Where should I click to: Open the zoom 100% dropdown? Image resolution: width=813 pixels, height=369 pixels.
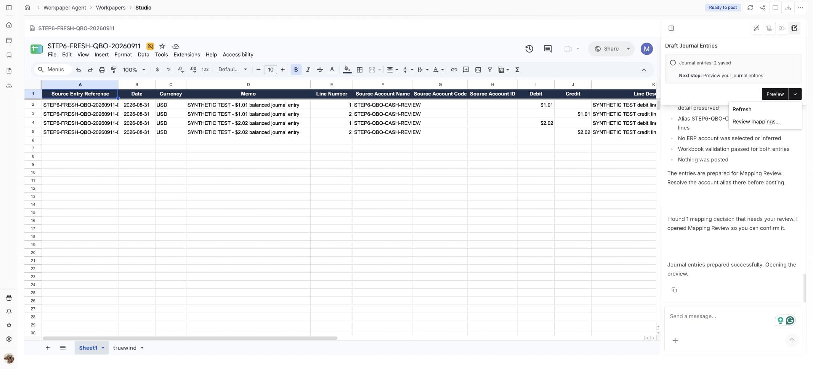pos(134,70)
